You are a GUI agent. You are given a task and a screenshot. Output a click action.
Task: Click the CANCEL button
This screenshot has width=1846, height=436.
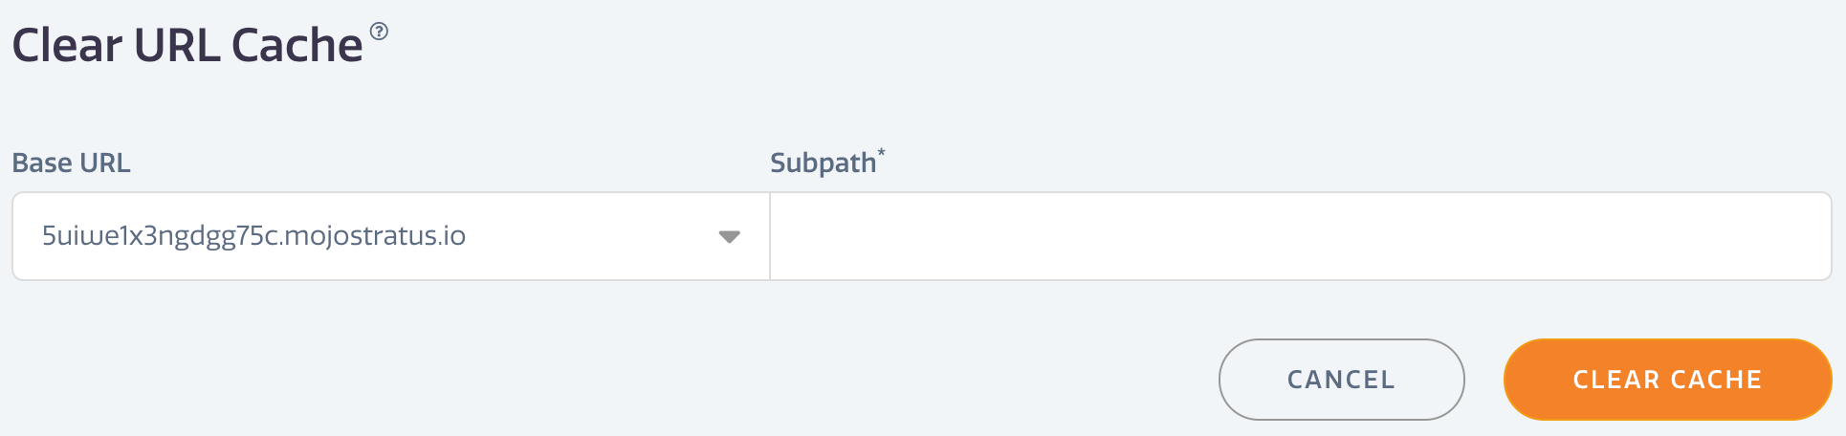coord(1341,380)
